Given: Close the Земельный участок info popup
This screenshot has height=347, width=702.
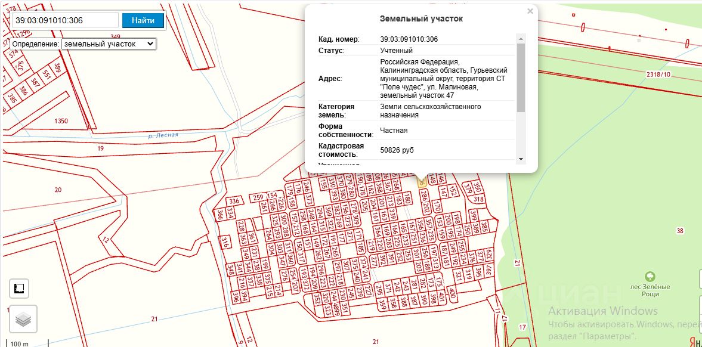Looking at the screenshot, I should pyautogui.click(x=530, y=11).
